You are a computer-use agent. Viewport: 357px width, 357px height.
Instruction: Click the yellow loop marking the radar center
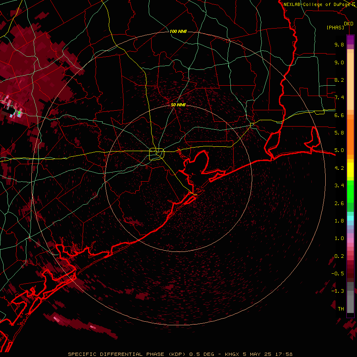click(x=157, y=154)
